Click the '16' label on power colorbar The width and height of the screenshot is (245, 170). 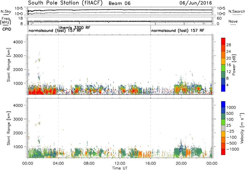pyautogui.click(x=228, y=65)
